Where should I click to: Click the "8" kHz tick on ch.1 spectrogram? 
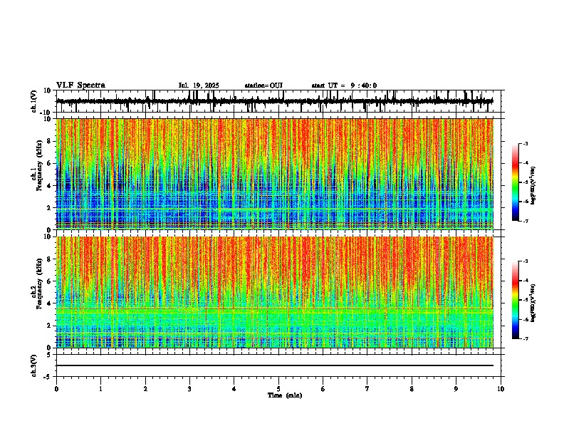tap(49, 141)
